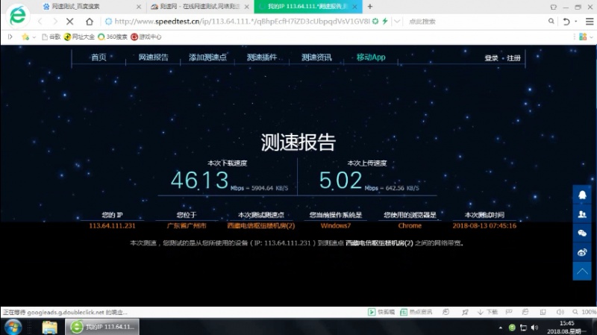Screen dimensions: 597x335
Task: Open the browser home page
Action: tap(89, 22)
